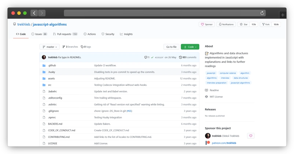Click the src folder icon
This screenshot has height=154, width=294.
tap(44, 85)
